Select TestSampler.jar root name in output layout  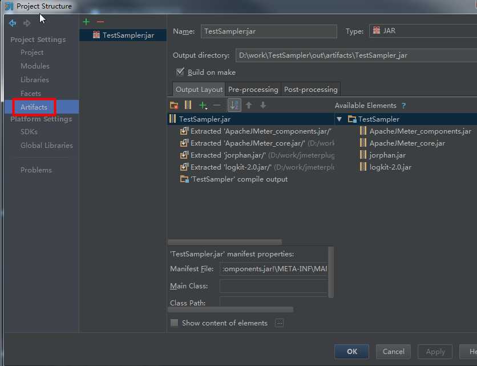point(204,119)
